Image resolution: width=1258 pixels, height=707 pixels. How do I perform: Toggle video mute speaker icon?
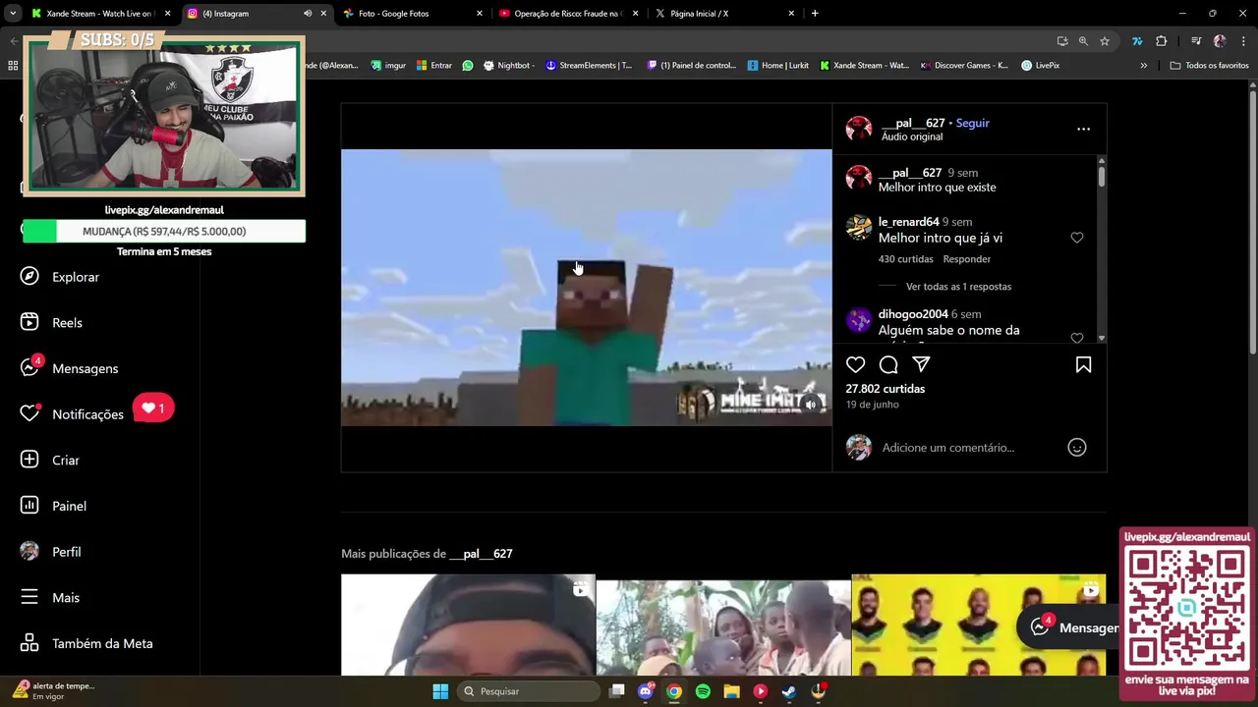(x=811, y=405)
